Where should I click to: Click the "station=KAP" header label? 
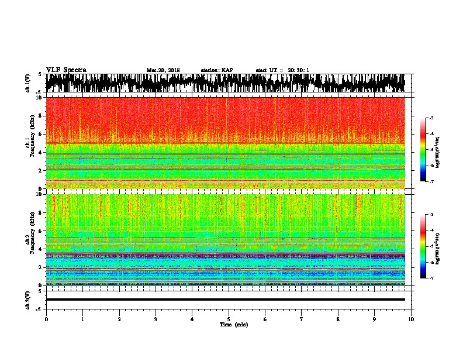click(x=217, y=70)
